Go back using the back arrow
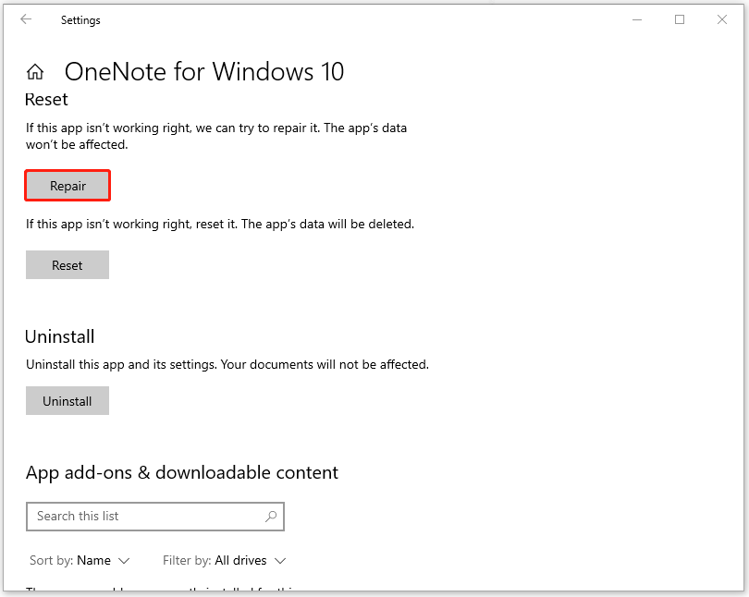The image size is (749, 597). tap(26, 19)
